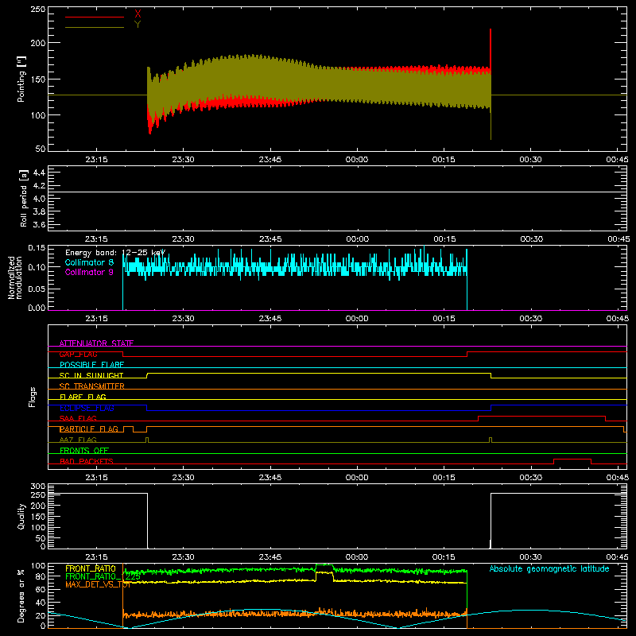Click the Flags axis title

tap(32, 397)
